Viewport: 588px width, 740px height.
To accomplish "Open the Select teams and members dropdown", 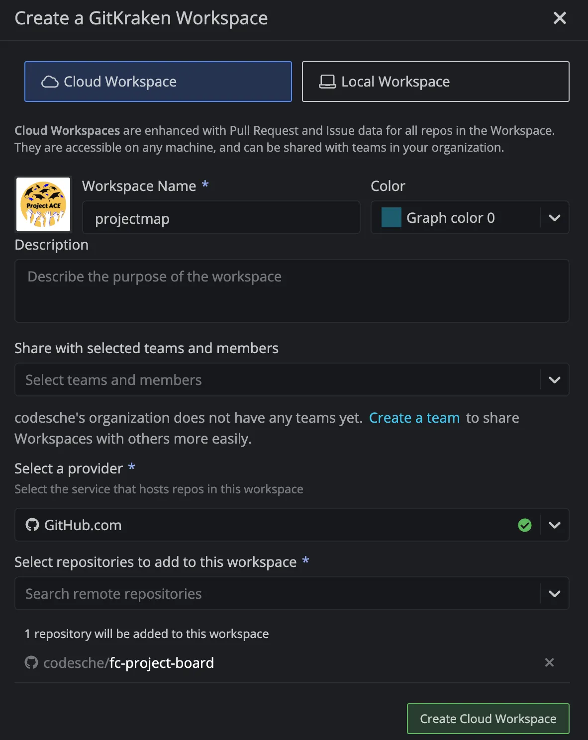I will pos(554,380).
